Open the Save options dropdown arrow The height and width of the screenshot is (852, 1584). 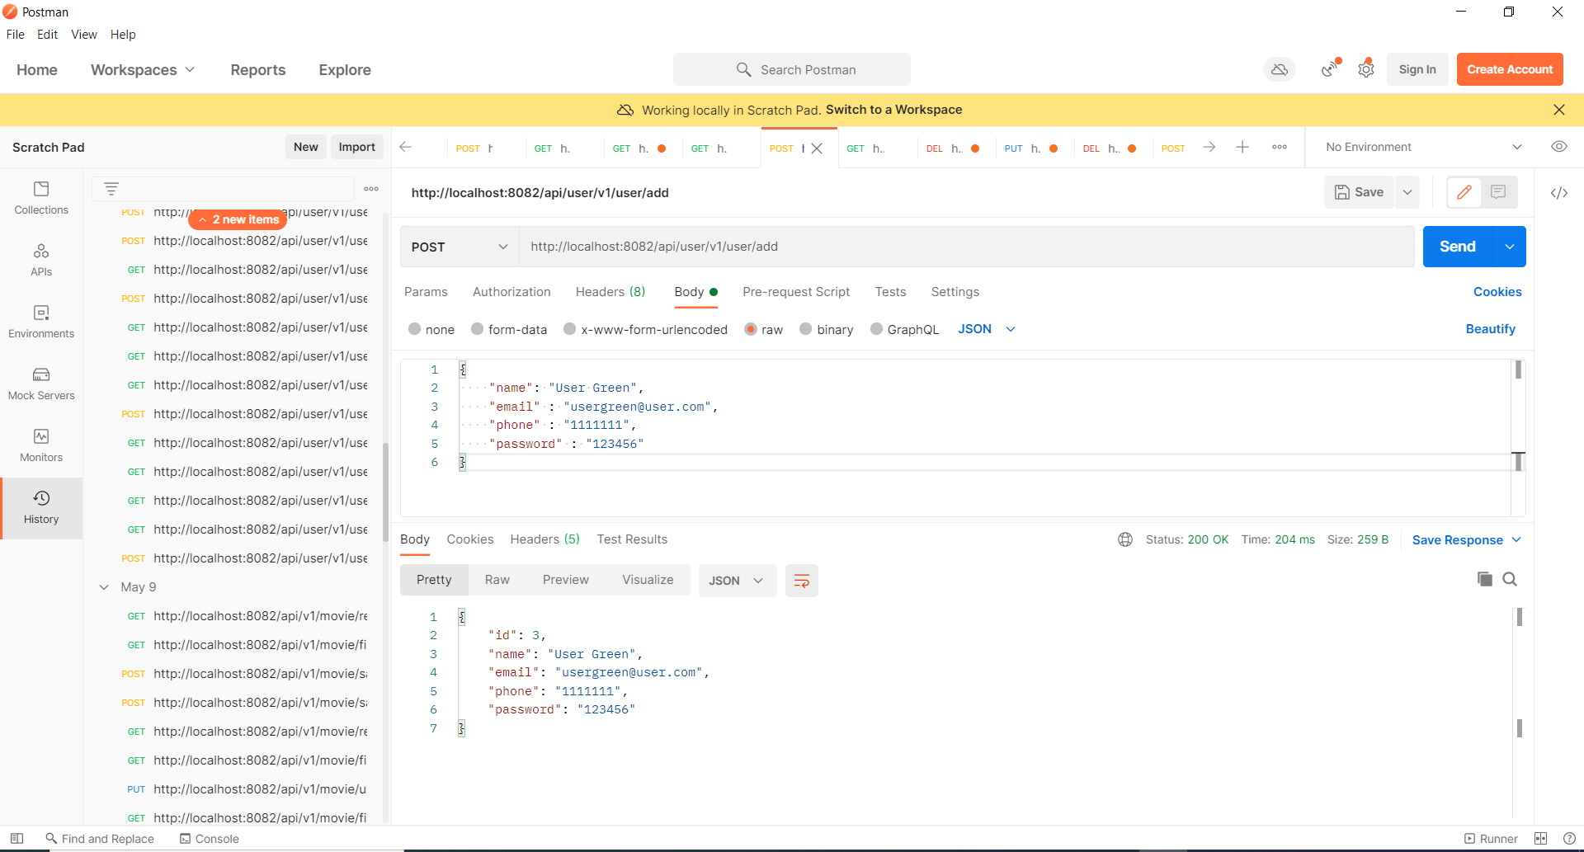pyautogui.click(x=1407, y=192)
